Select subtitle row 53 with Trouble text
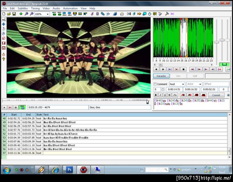The image size is (233, 182). pos(115,138)
